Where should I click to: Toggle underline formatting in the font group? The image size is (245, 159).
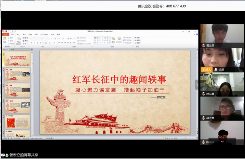(x=37, y=43)
